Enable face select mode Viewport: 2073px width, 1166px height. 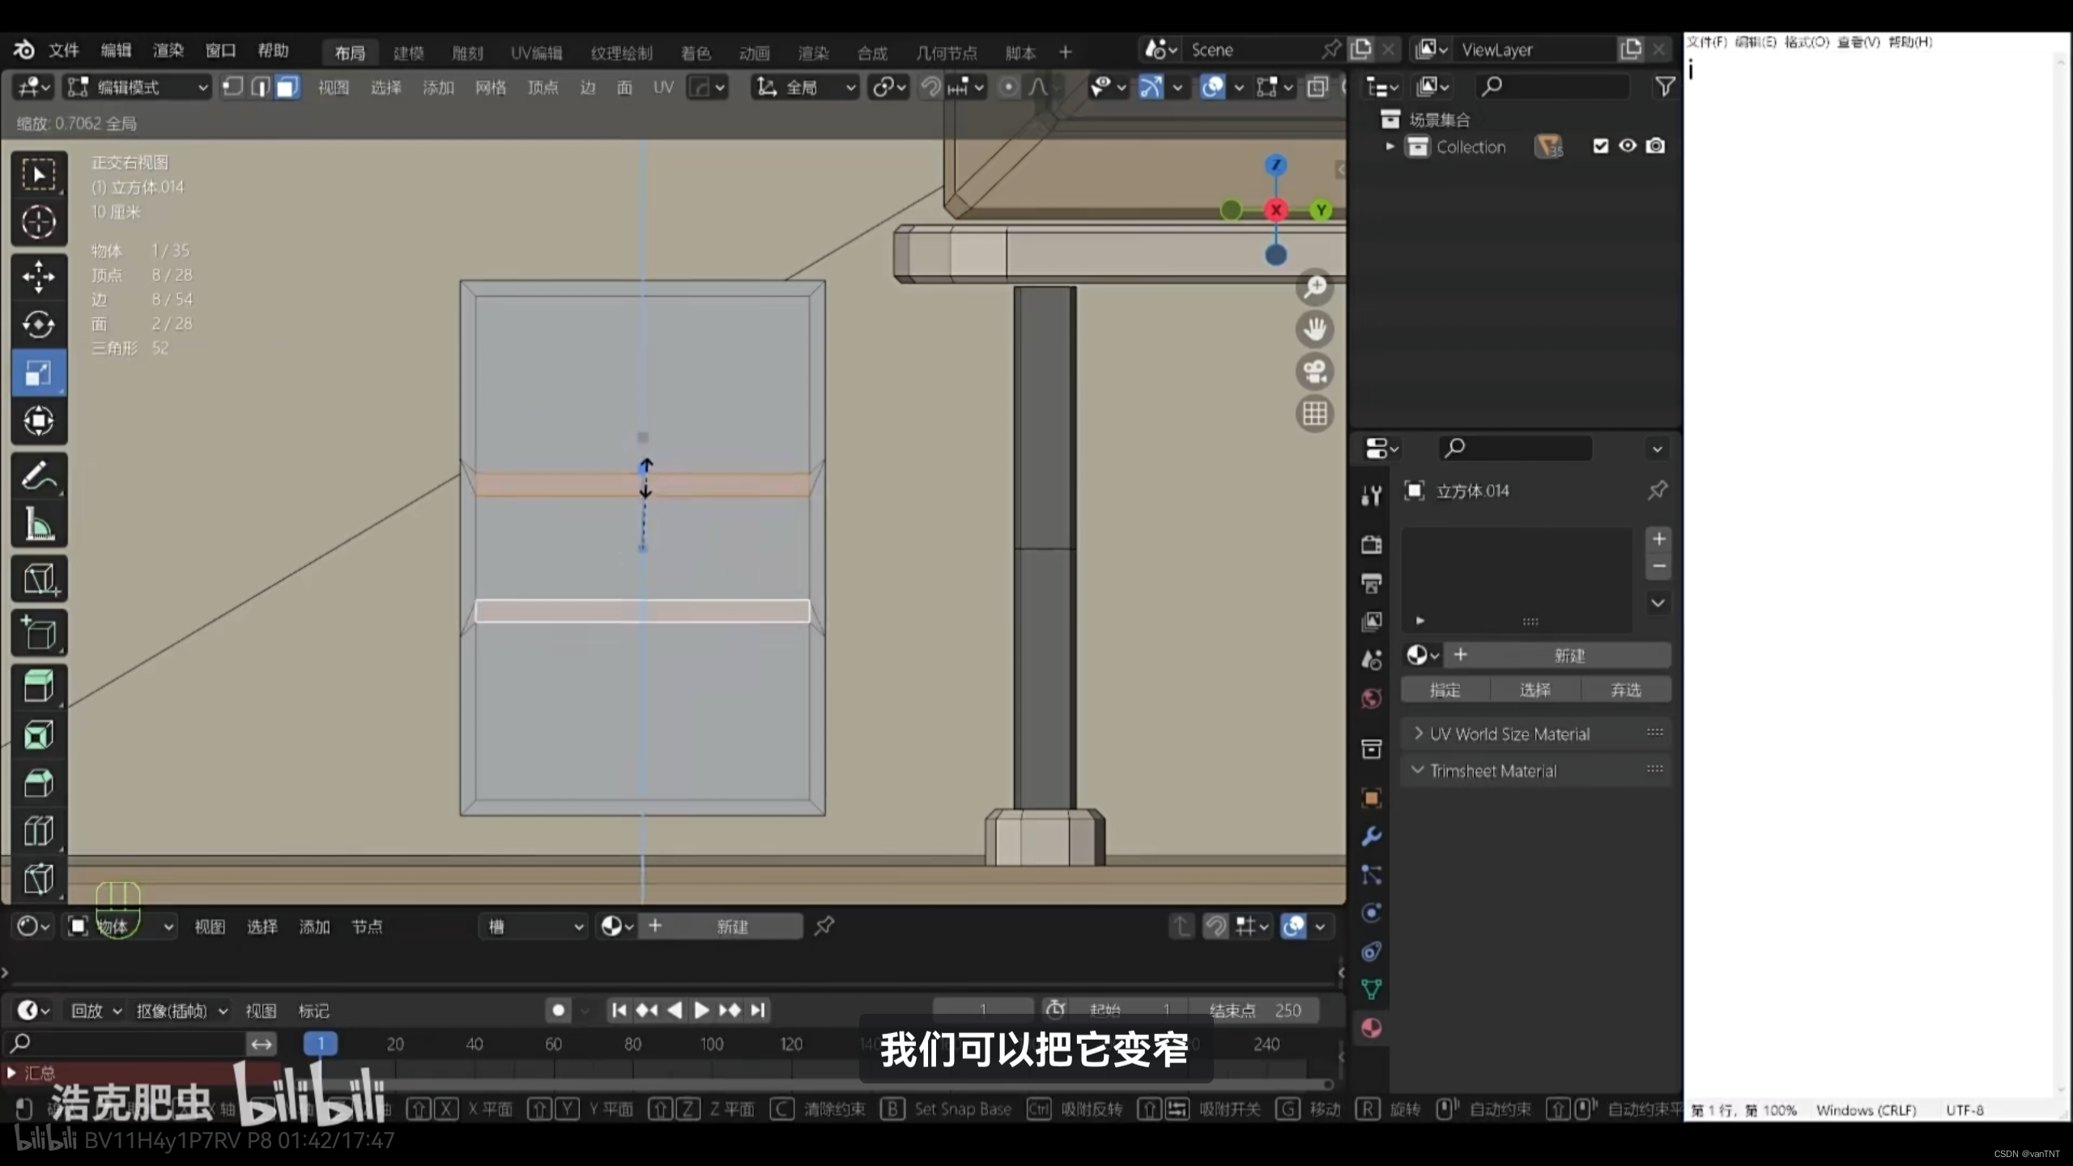pos(287,87)
